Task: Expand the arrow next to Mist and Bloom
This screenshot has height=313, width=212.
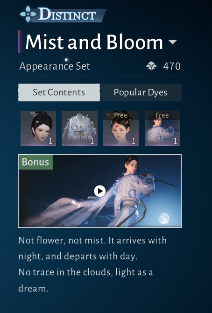Action: pyautogui.click(x=173, y=42)
